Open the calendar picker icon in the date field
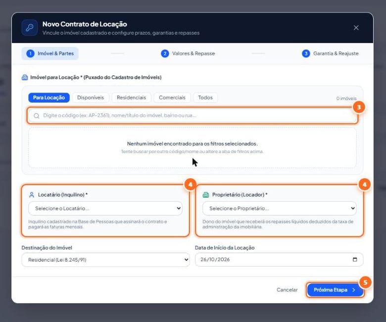 click(x=355, y=260)
